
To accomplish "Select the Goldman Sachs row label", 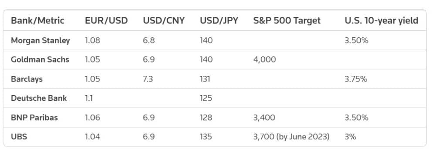I will [x=40, y=59].
